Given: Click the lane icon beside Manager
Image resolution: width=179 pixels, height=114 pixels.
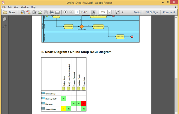Looking at the screenshot, I should pos(43,103).
